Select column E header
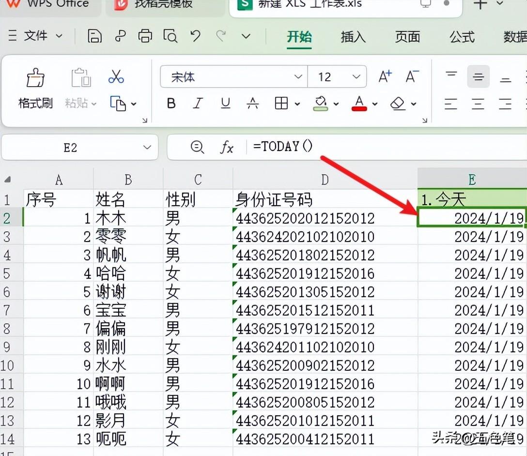This screenshot has height=456, width=527. [x=472, y=180]
